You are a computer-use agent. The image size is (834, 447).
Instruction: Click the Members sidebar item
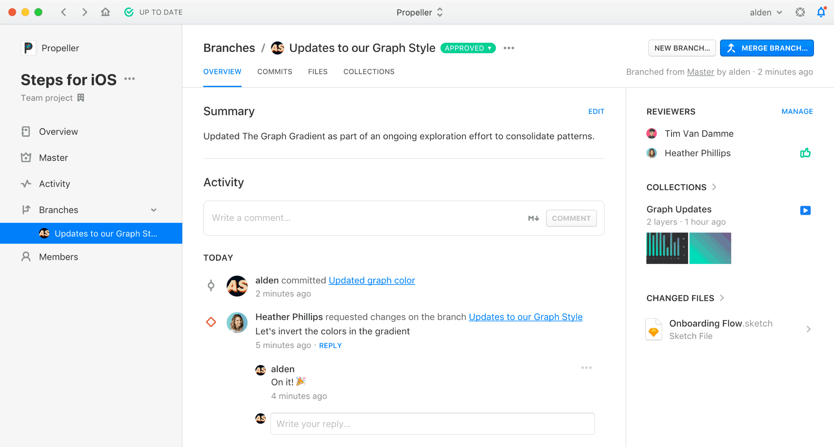[59, 257]
